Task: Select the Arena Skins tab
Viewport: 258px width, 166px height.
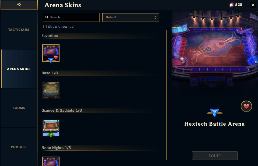Action: (x=19, y=69)
